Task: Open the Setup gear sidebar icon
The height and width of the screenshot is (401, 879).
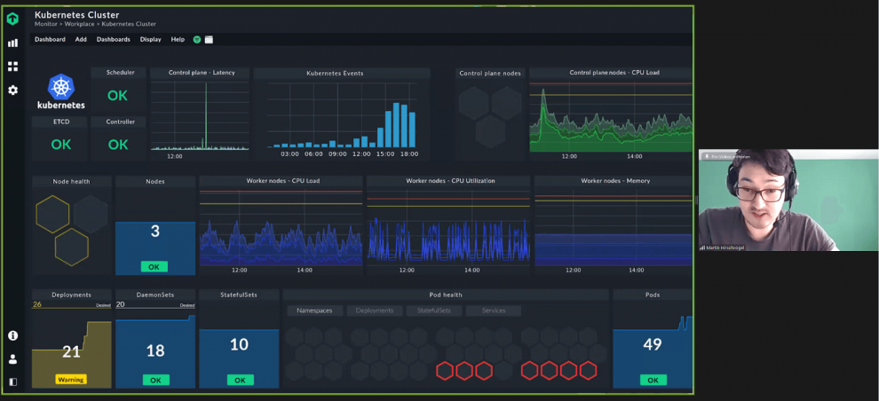Action: 12,90
